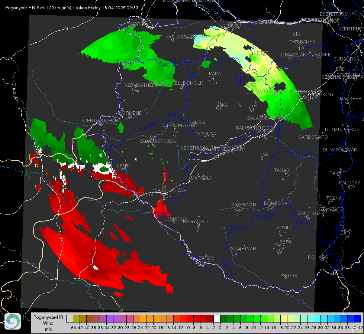Select the MÓR town label
The image size is (364, 334).
pos(283,69)
